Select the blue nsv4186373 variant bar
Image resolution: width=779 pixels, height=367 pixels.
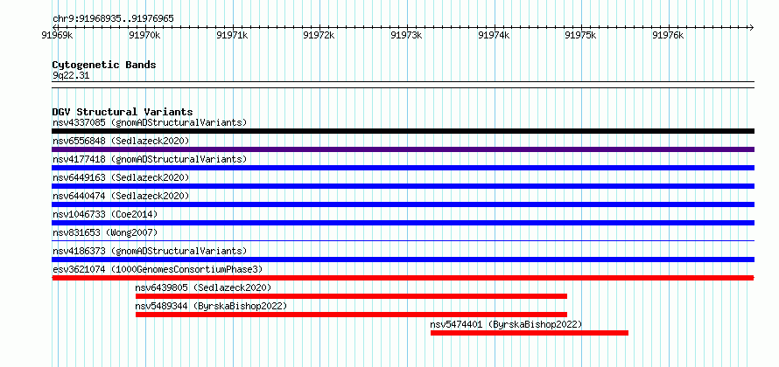403,260
